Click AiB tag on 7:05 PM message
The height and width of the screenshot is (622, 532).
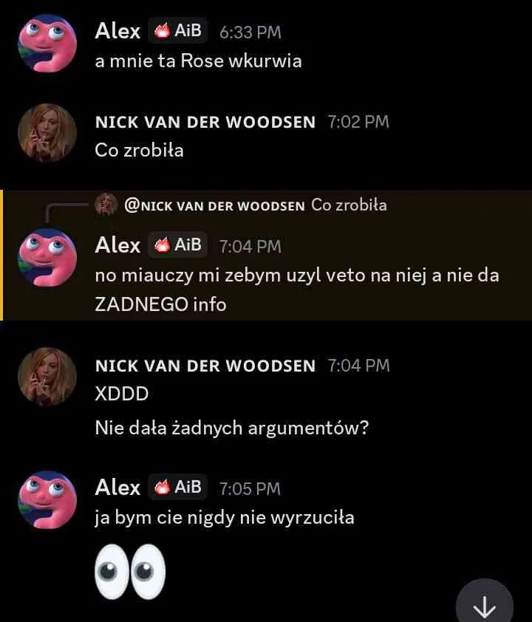click(178, 487)
